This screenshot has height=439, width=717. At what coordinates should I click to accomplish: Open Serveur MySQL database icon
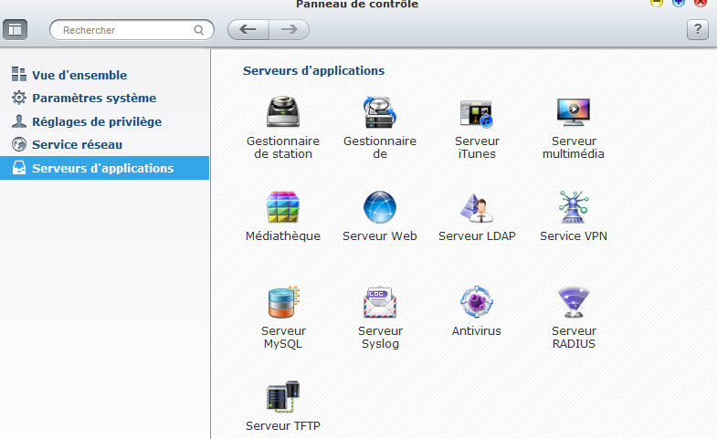pos(283,302)
